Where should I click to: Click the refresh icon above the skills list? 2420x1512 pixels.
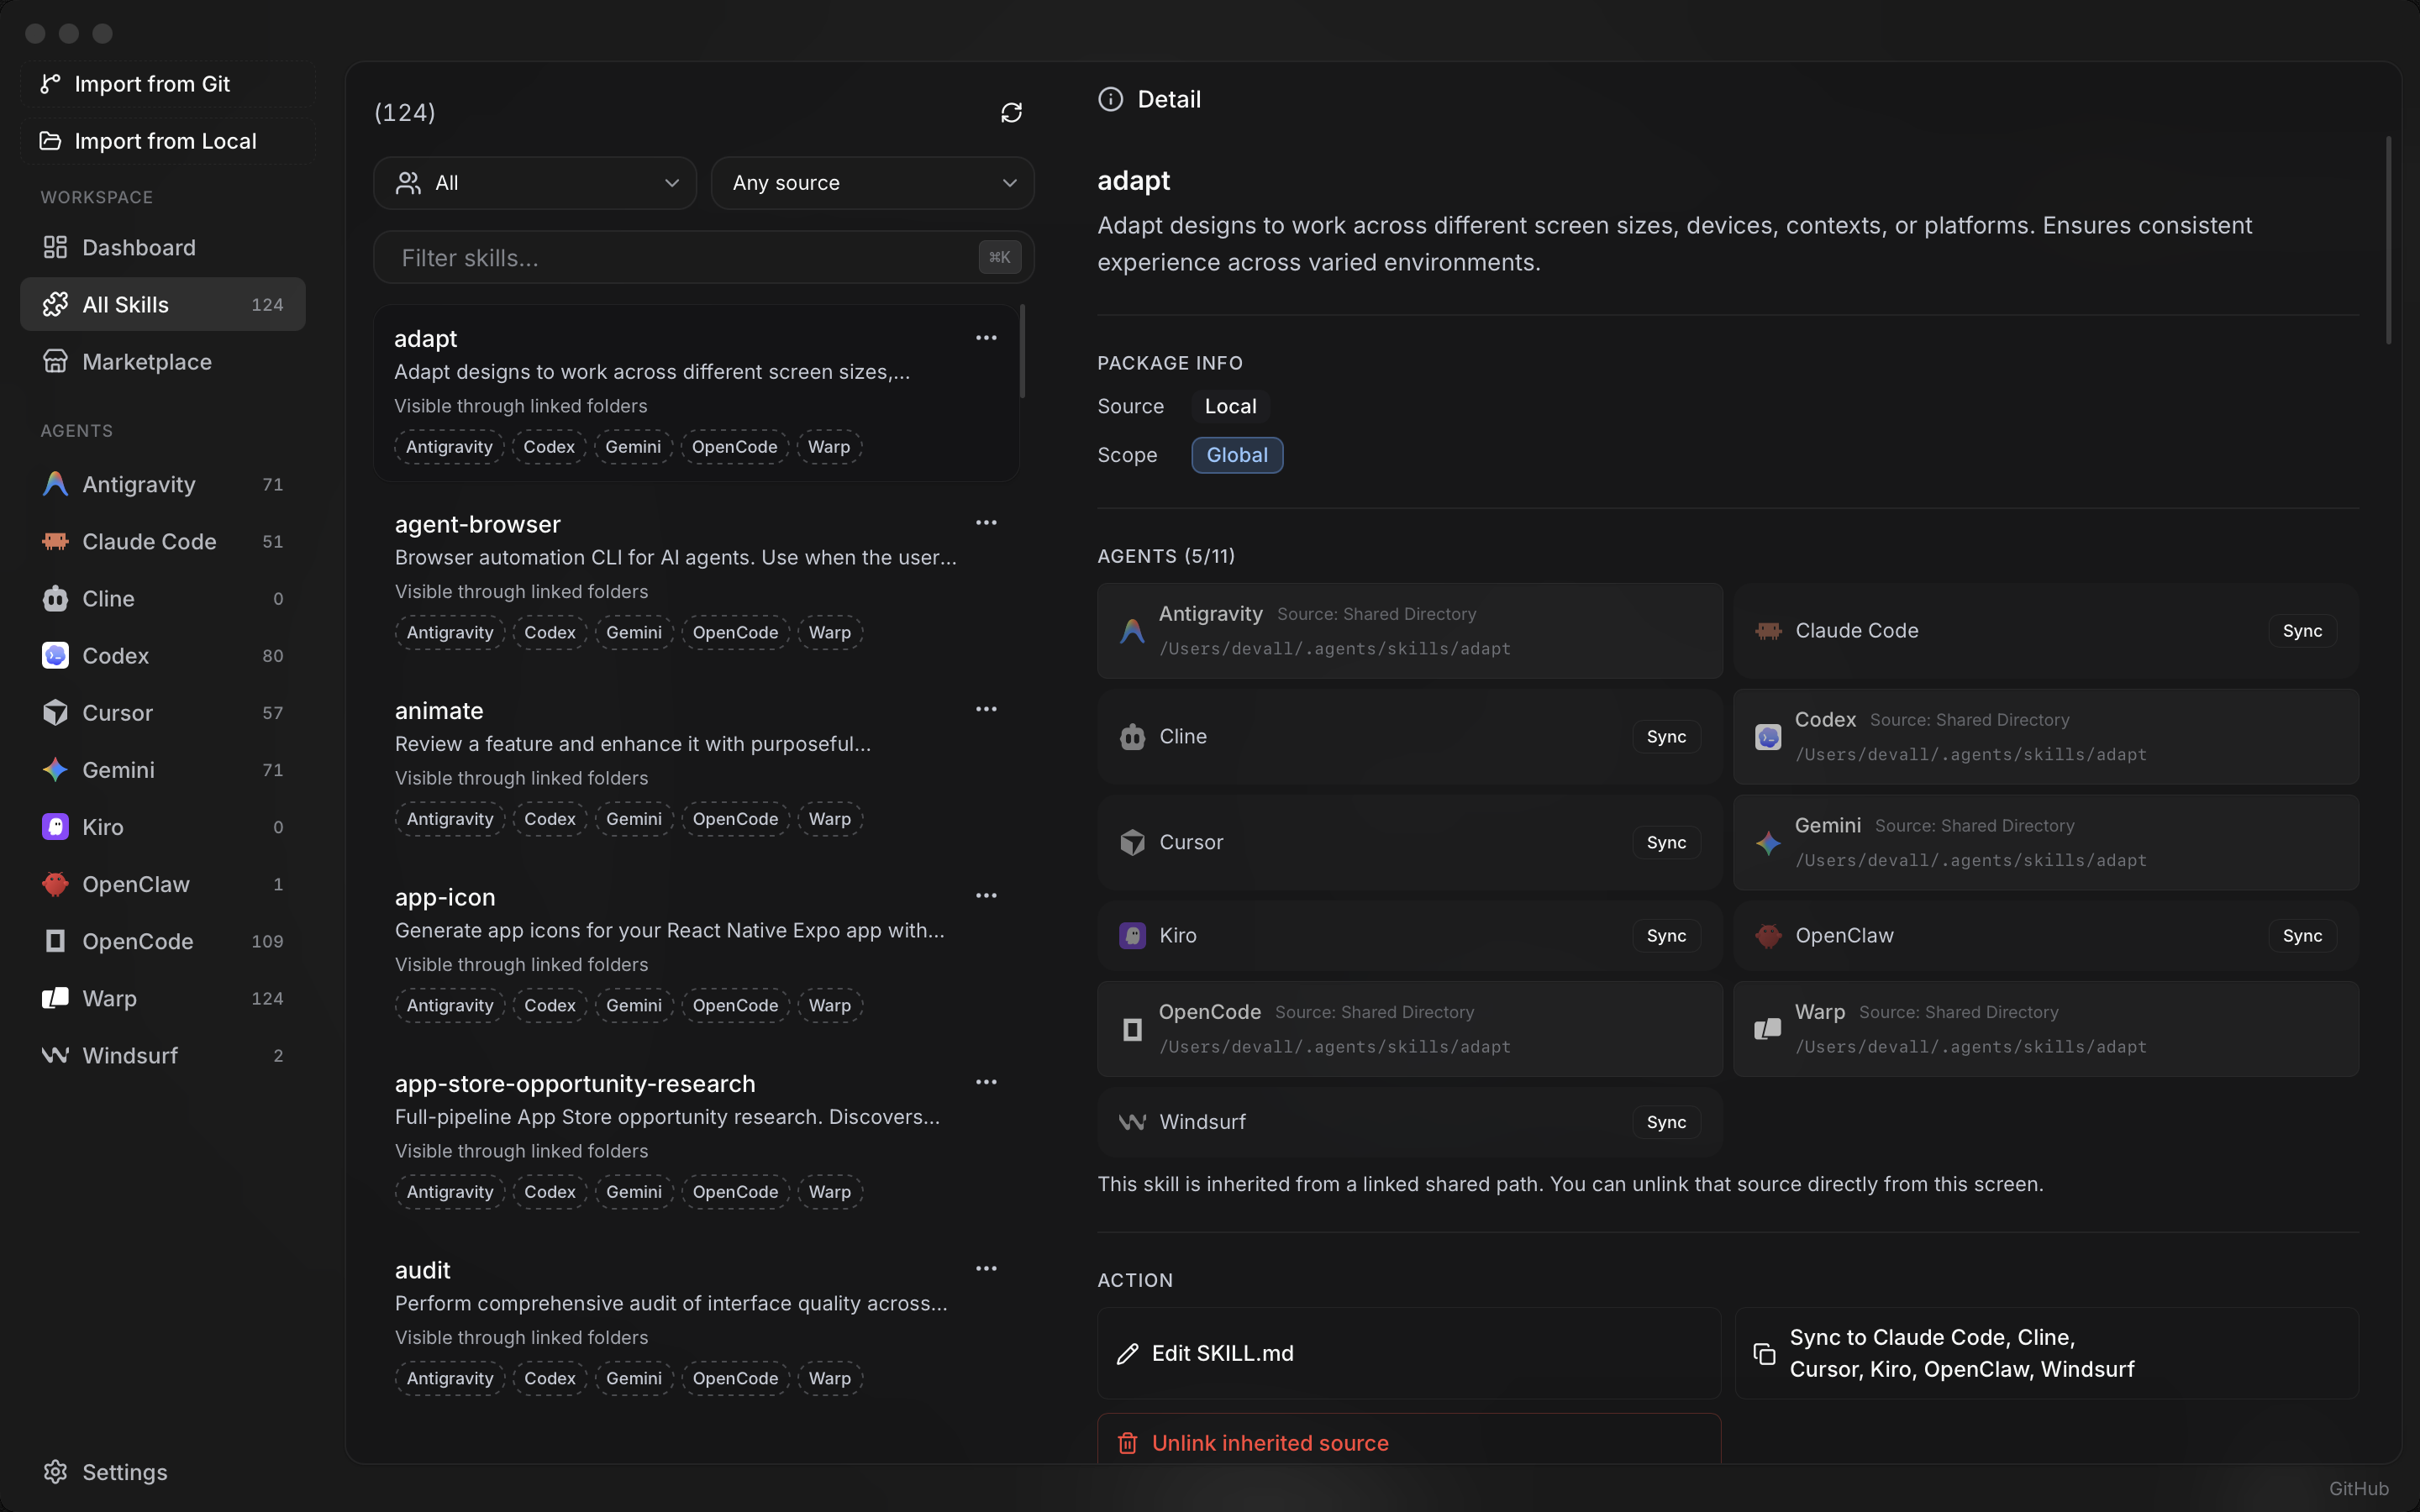click(1011, 112)
